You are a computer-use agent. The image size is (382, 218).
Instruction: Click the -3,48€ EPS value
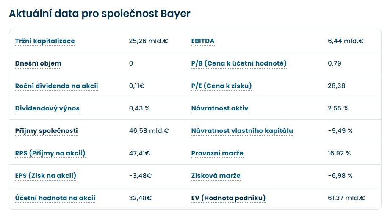[141, 176]
